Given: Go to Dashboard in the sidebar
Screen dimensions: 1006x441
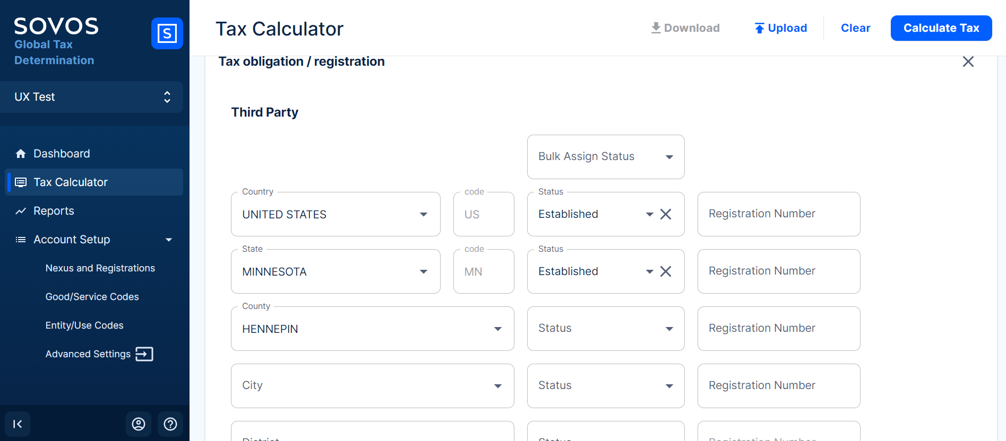Looking at the screenshot, I should pyautogui.click(x=62, y=154).
